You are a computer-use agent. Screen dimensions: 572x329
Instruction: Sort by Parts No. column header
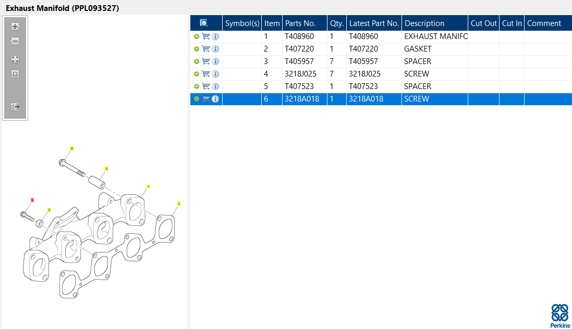pyautogui.click(x=305, y=23)
